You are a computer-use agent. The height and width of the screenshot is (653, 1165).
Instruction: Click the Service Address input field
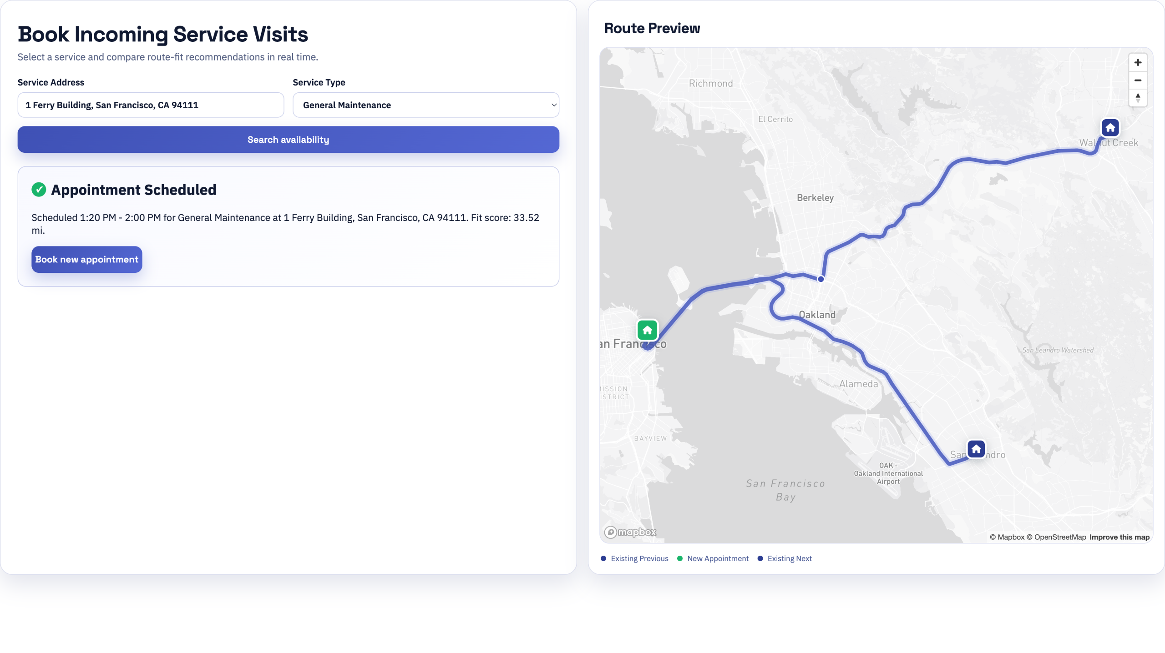151,105
